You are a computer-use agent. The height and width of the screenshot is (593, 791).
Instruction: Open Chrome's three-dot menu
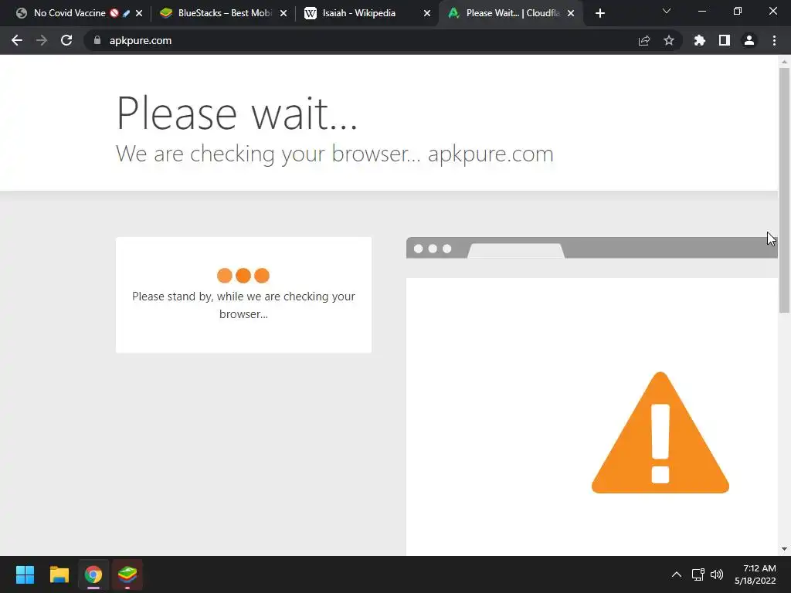(774, 40)
